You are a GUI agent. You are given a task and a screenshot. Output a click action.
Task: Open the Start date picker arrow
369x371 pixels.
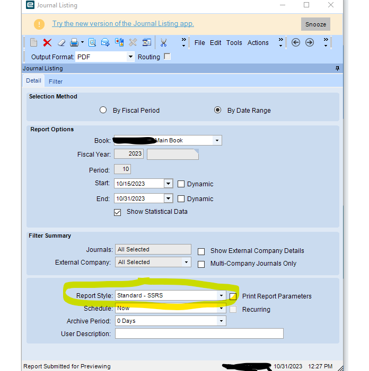168,184
